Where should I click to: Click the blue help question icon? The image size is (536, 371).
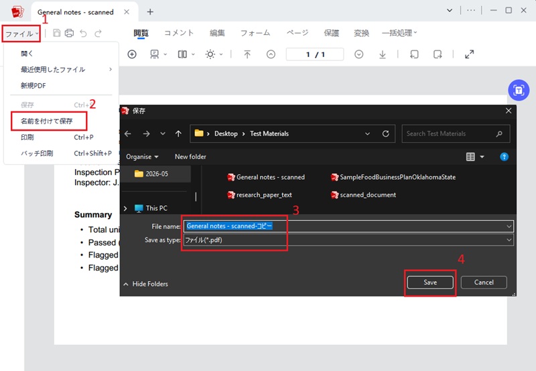(x=504, y=157)
